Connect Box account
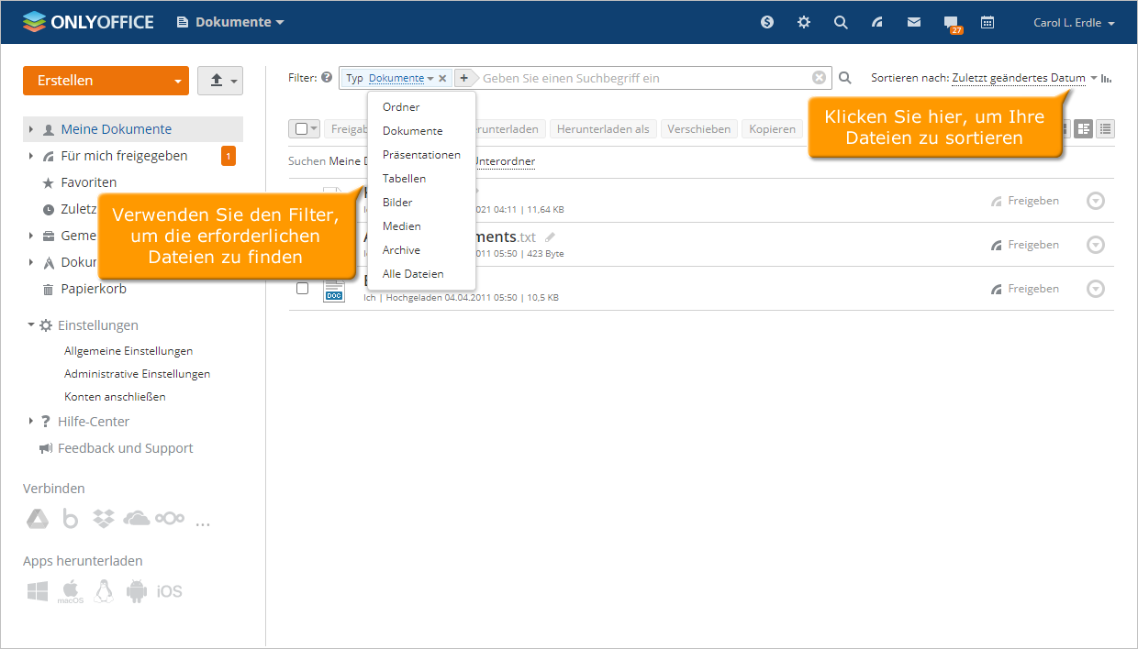This screenshot has width=1138, height=649. 71,519
